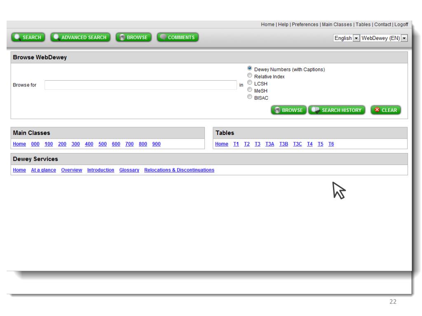Open main class 400 link

(89, 144)
